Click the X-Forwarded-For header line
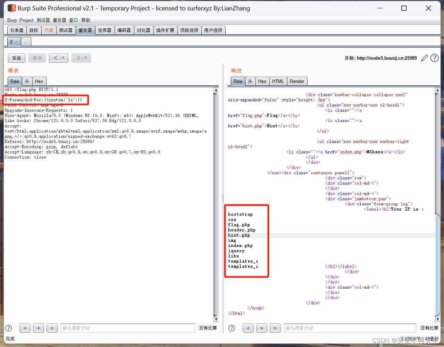Screen dimensions: 444x347 (43, 100)
